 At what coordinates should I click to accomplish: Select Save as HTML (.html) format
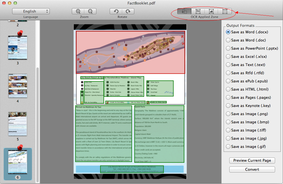[x=228, y=89]
